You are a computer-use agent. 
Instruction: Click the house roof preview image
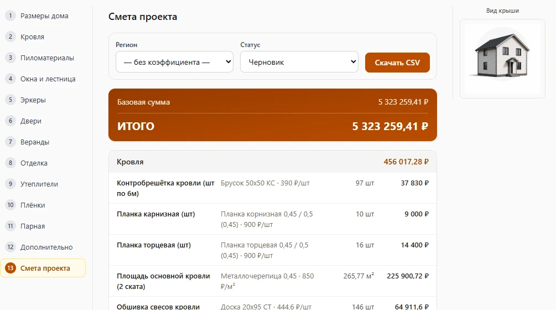point(502,59)
